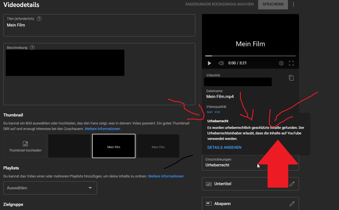Click help icon next to Beschreibung
This screenshot has width=339, height=210.
click(x=32, y=47)
